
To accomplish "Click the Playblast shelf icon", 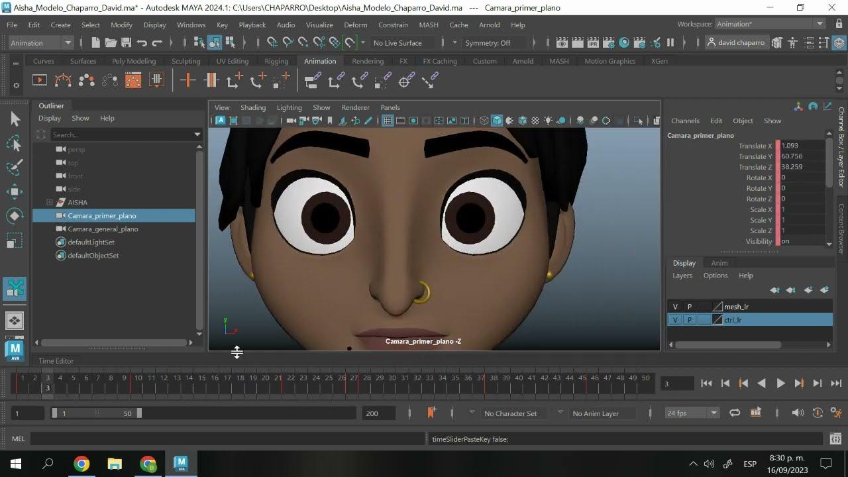I will pyautogui.click(x=40, y=80).
